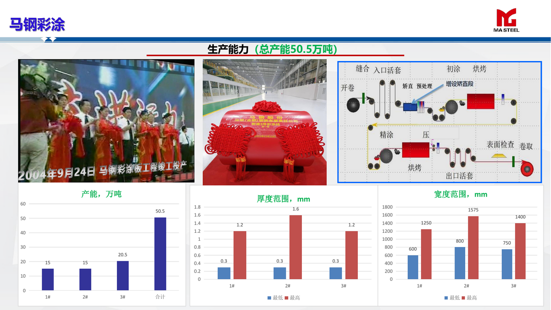Select the red oven box below 烘烤 at top
The image size is (551, 310).
[x=481, y=101]
